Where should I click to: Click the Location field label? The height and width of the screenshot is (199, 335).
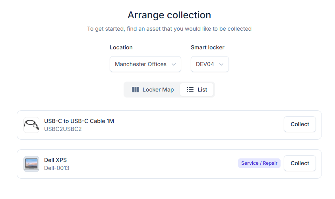pyautogui.click(x=121, y=47)
